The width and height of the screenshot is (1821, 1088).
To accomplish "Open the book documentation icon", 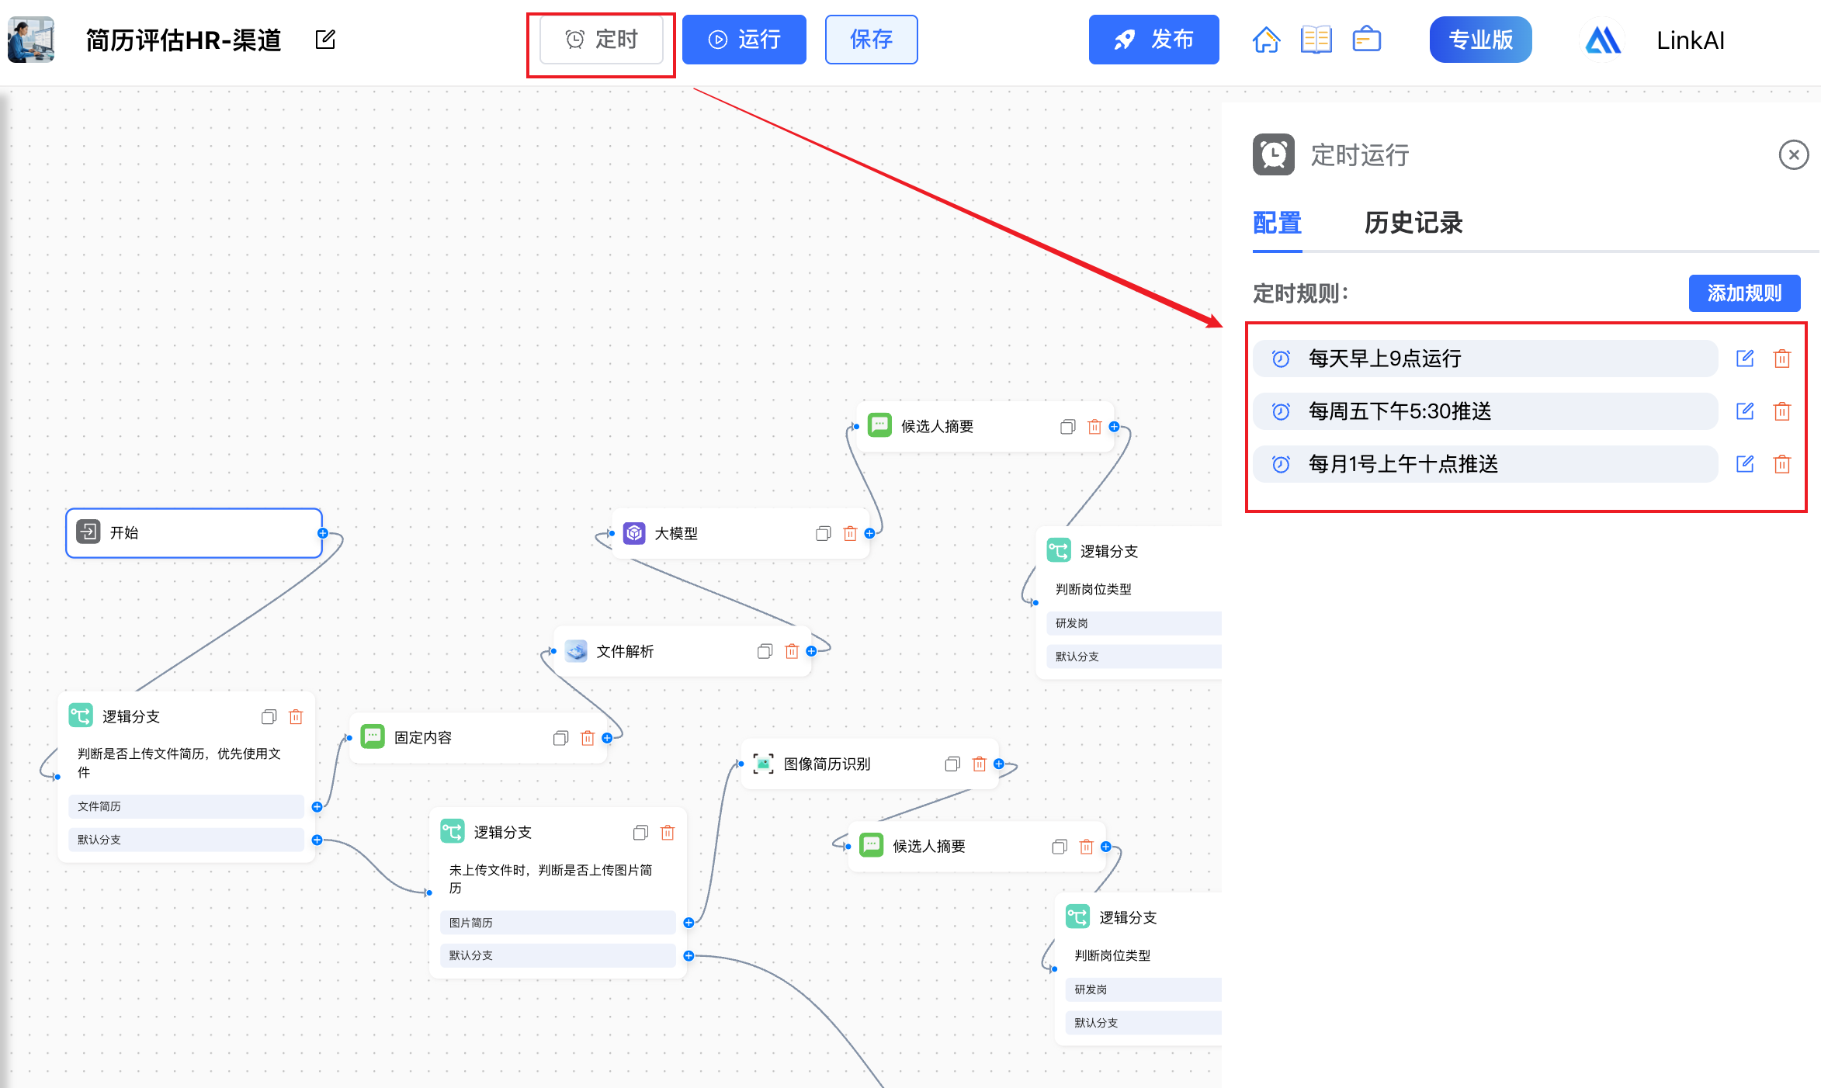I will [x=1316, y=40].
